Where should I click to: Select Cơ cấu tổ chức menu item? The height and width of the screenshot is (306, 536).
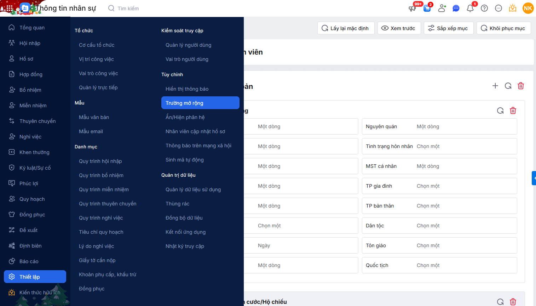click(97, 45)
